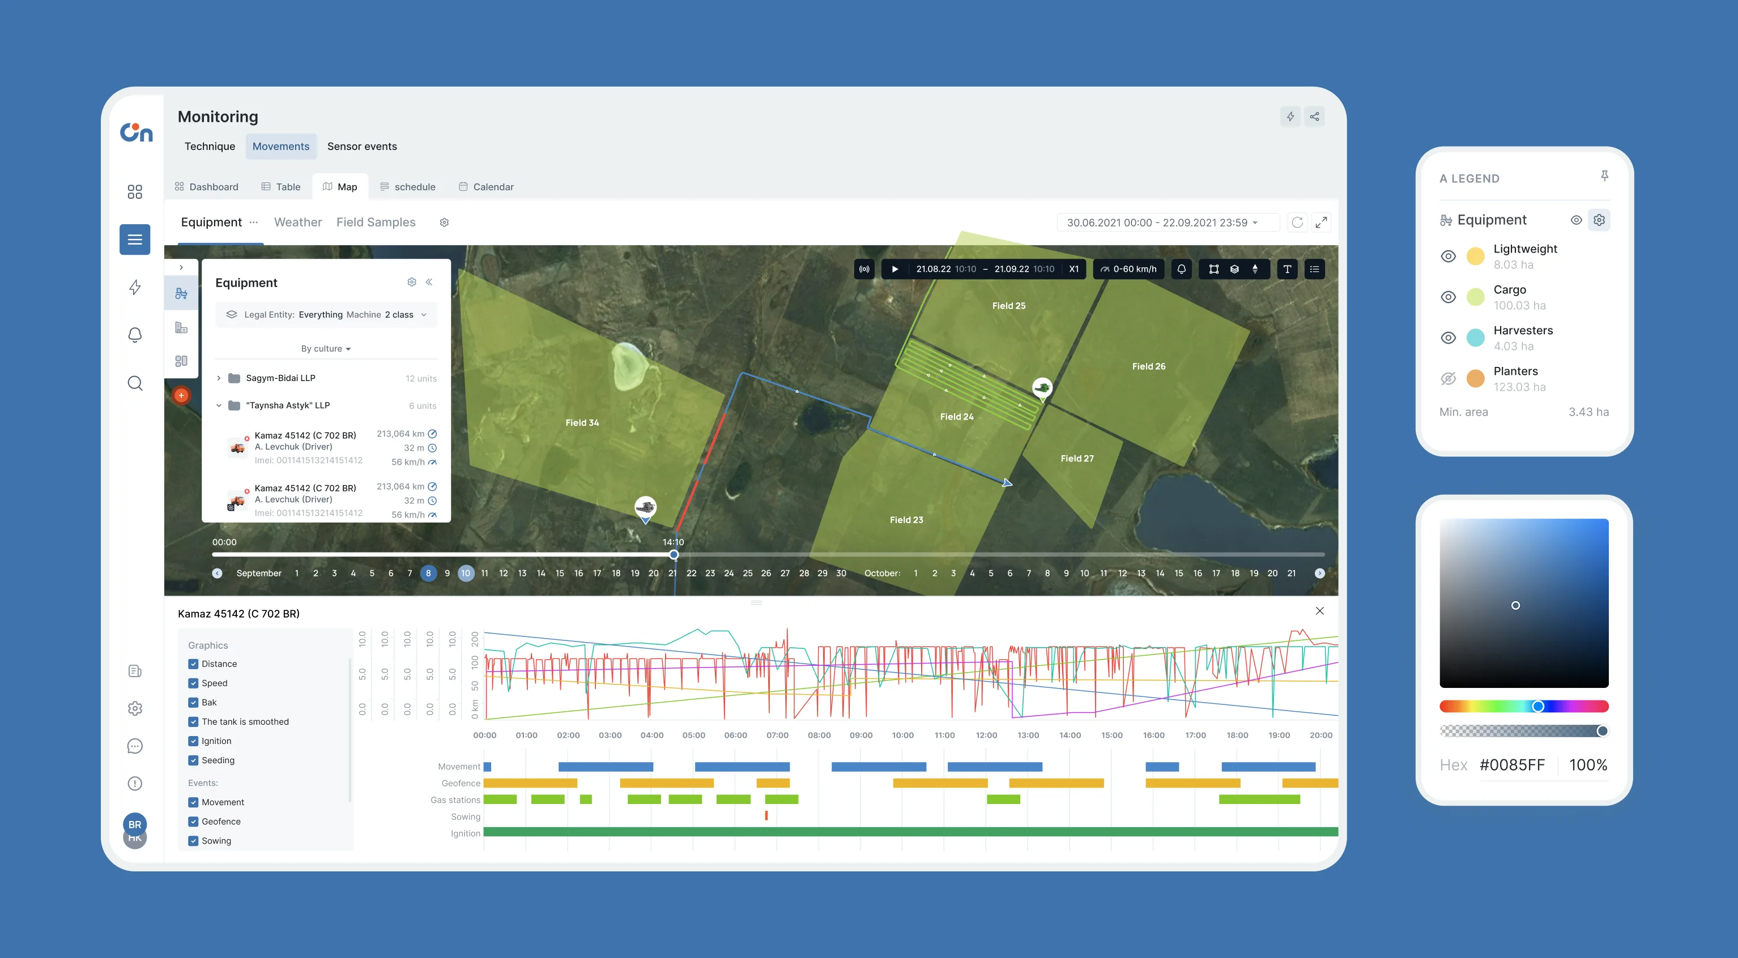Viewport: 1738px width, 958px height.
Task: Expand the map to fullscreen
Action: click(x=1321, y=223)
